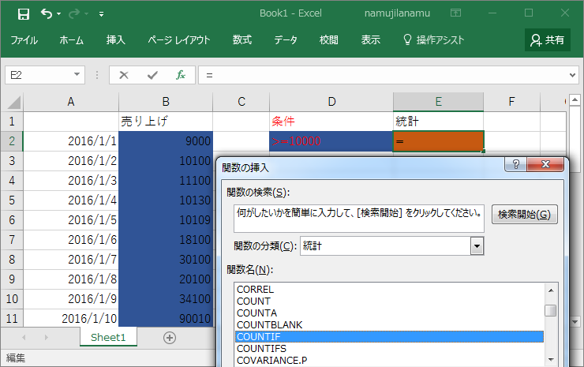Expand the Name Box dropdown arrow
The width and height of the screenshot is (584, 367).
point(77,74)
